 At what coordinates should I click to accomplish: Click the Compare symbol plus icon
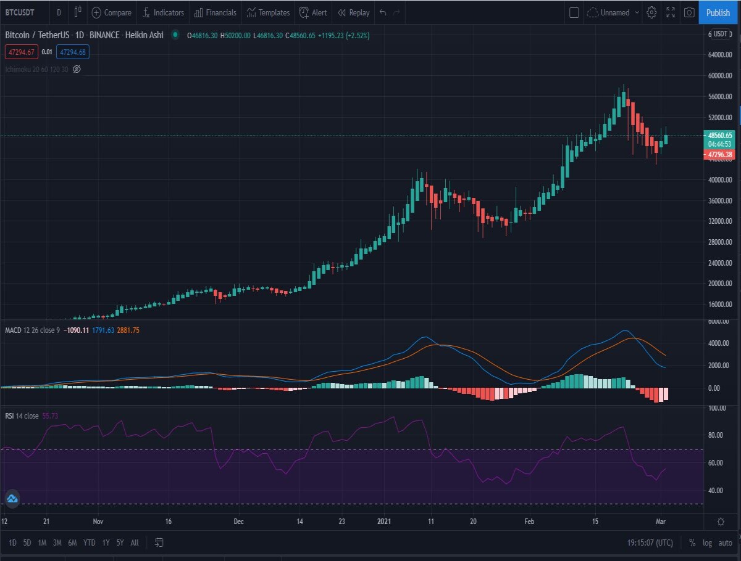tap(96, 12)
